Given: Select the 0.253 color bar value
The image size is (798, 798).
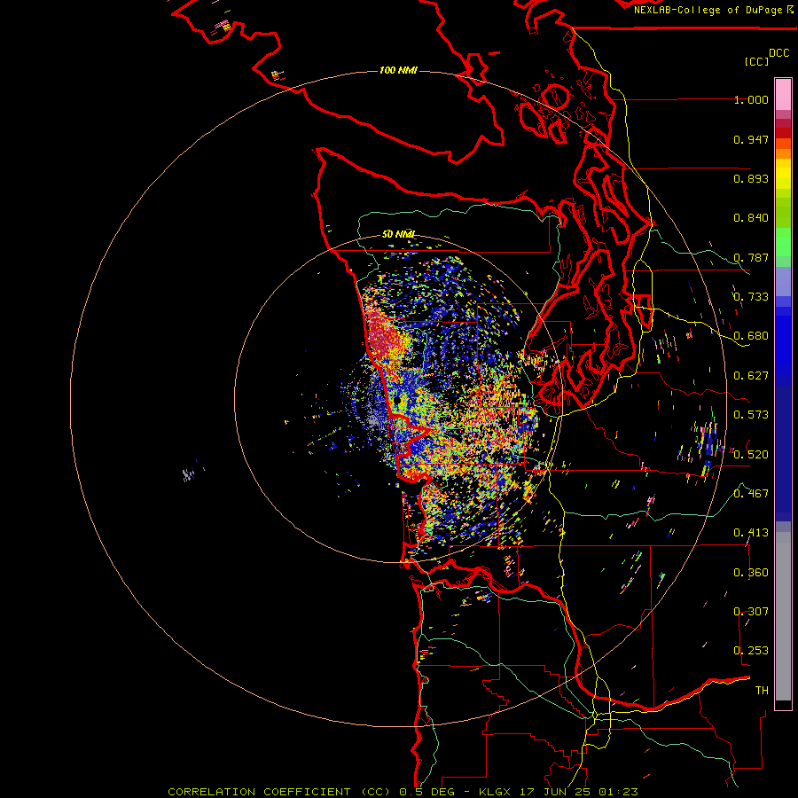Looking at the screenshot, I should [x=751, y=651].
